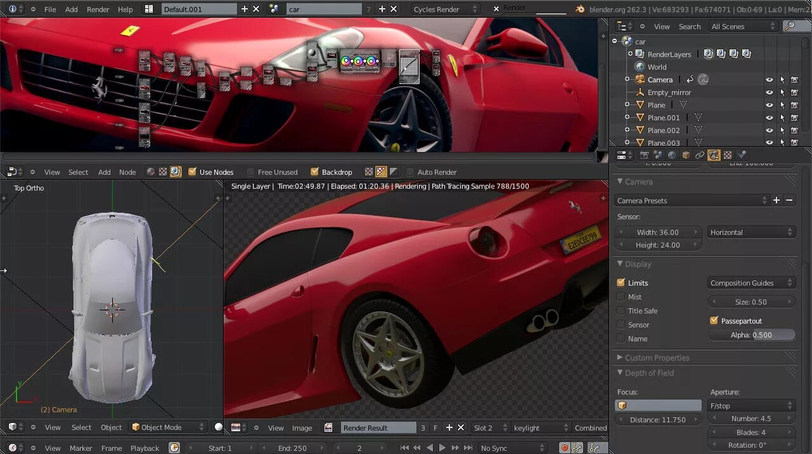Open the Texture properties tab icon
Viewport: 812px width, 454px height.
pos(728,155)
